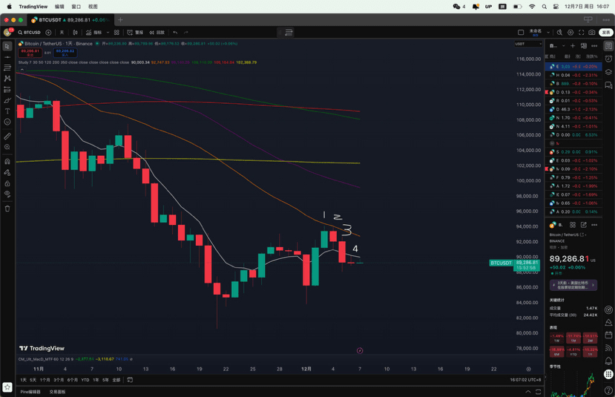
Task: Click the red sell price button 89,286.81
Action: 30,53
